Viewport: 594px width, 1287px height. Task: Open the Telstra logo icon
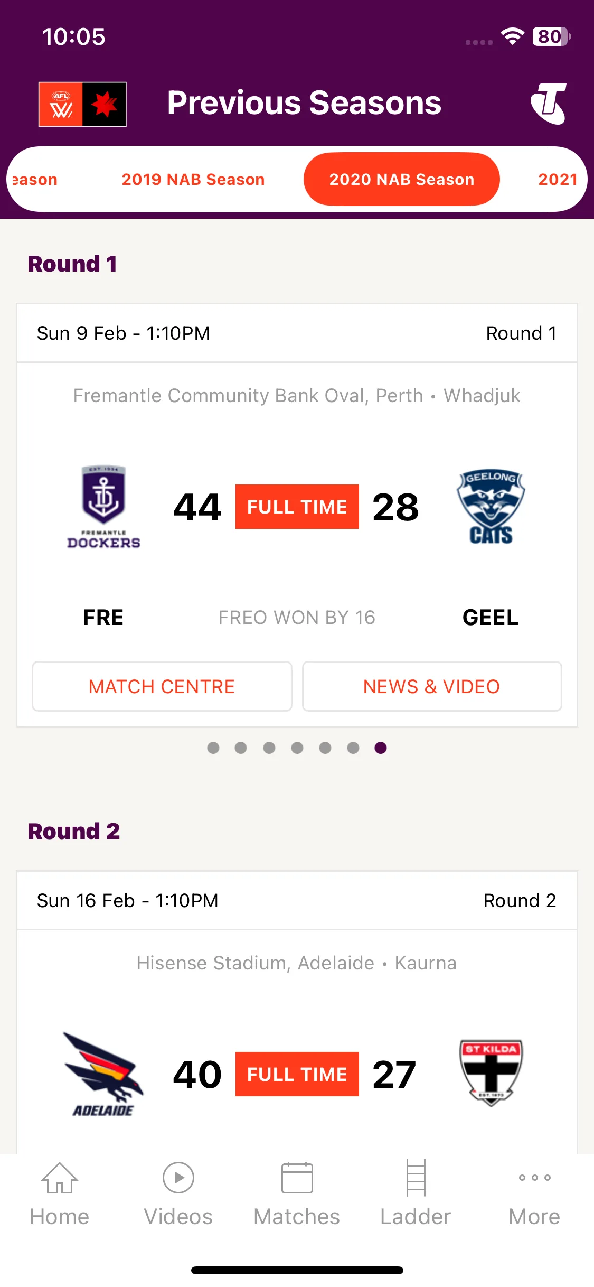click(549, 104)
